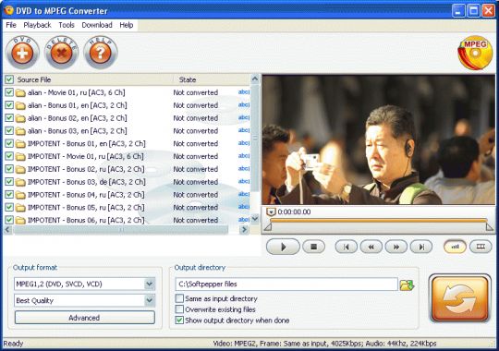Click the time marker dropdown icon beside 0:00:00.00
Screen dimensions: 499x351
click(271, 212)
